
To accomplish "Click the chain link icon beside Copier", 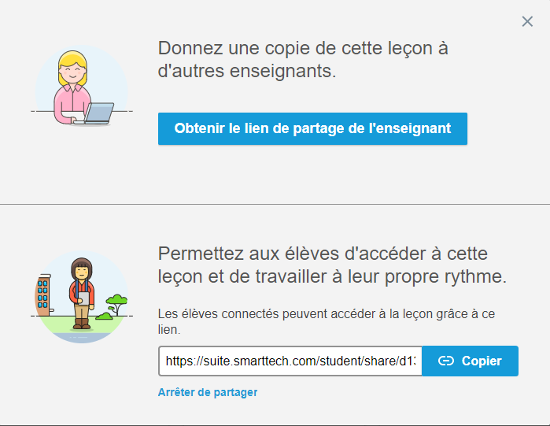I will (x=446, y=361).
